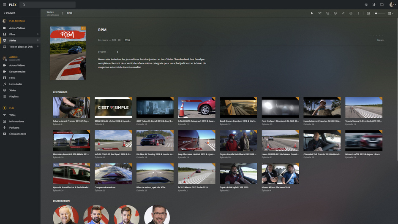Click the Plex logo
The image size is (398, 224).
tap(13, 5)
